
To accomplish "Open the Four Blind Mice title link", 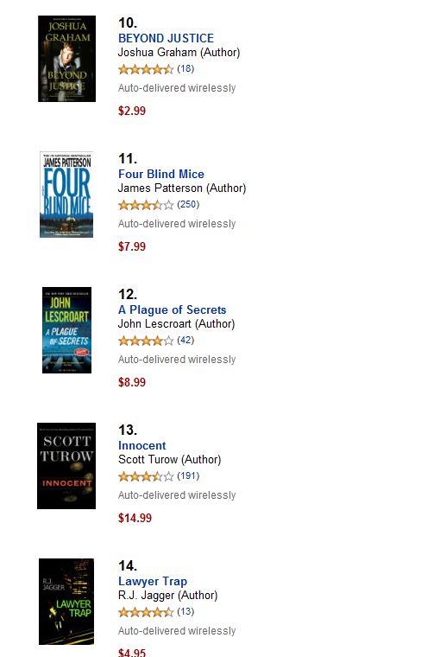I will (x=161, y=174).
